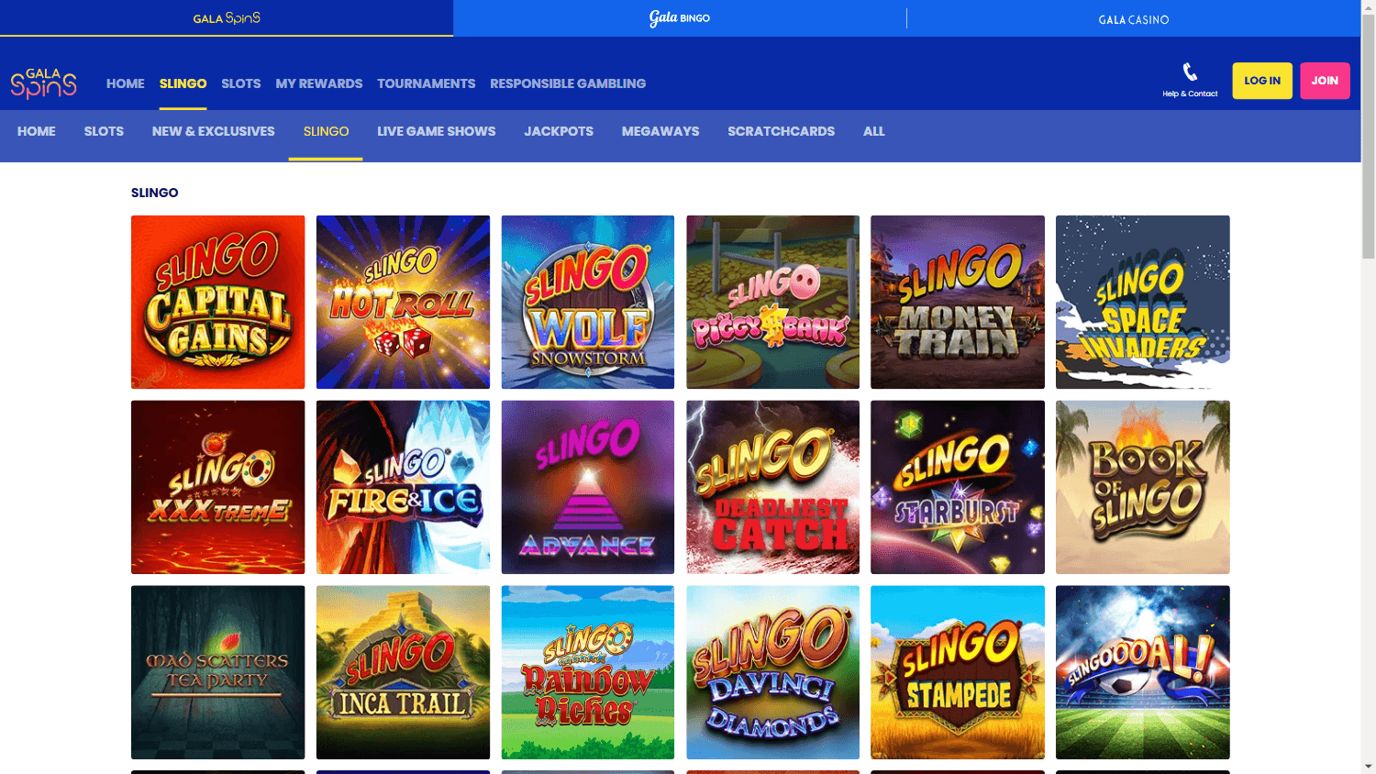Click the Help & Contact phone icon

click(1190, 72)
